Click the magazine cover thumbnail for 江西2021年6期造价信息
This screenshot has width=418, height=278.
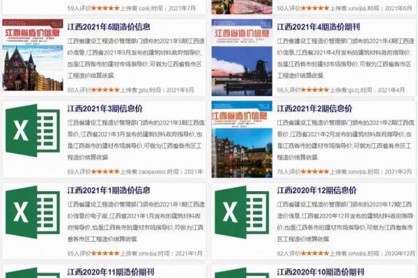(33, 55)
